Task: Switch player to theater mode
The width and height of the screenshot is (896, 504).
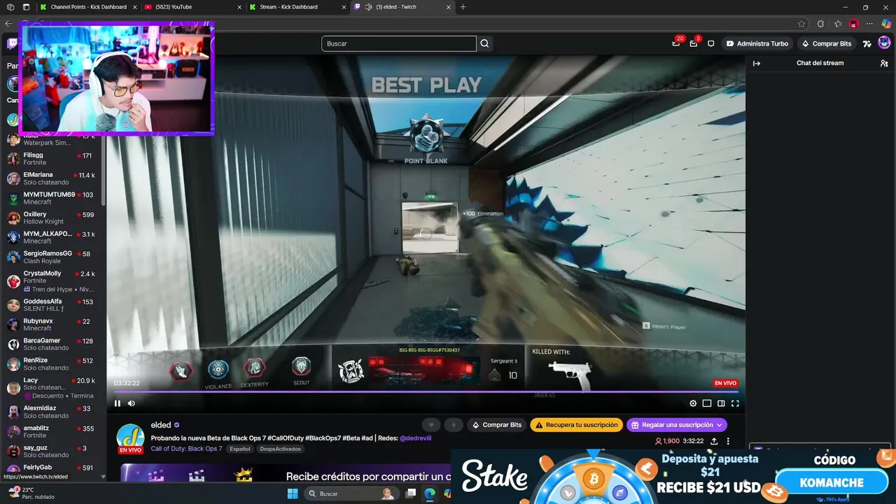Action: coord(721,403)
